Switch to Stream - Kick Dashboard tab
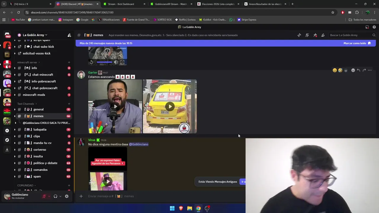The width and height of the screenshot is (379, 213). pyautogui.click(x=124, y=4)
